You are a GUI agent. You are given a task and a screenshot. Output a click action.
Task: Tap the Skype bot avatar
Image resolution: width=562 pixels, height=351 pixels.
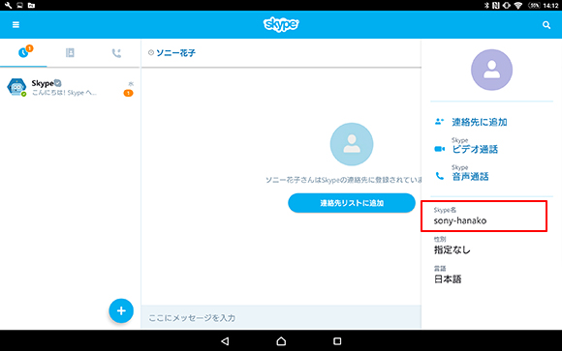click(16, 87)
